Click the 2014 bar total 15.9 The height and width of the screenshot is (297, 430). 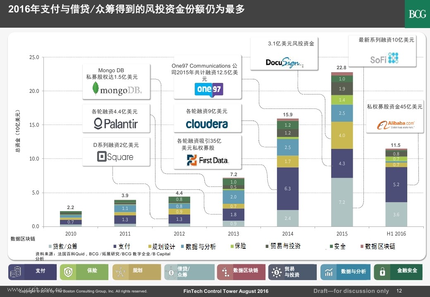pyautogui.click(x=288, y=115)
